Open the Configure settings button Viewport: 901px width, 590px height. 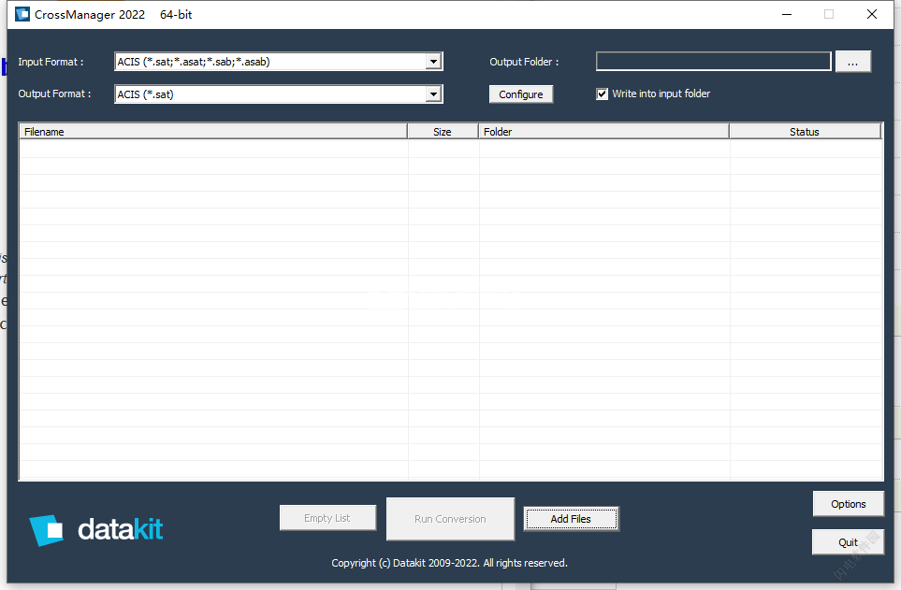coord(521,94)
